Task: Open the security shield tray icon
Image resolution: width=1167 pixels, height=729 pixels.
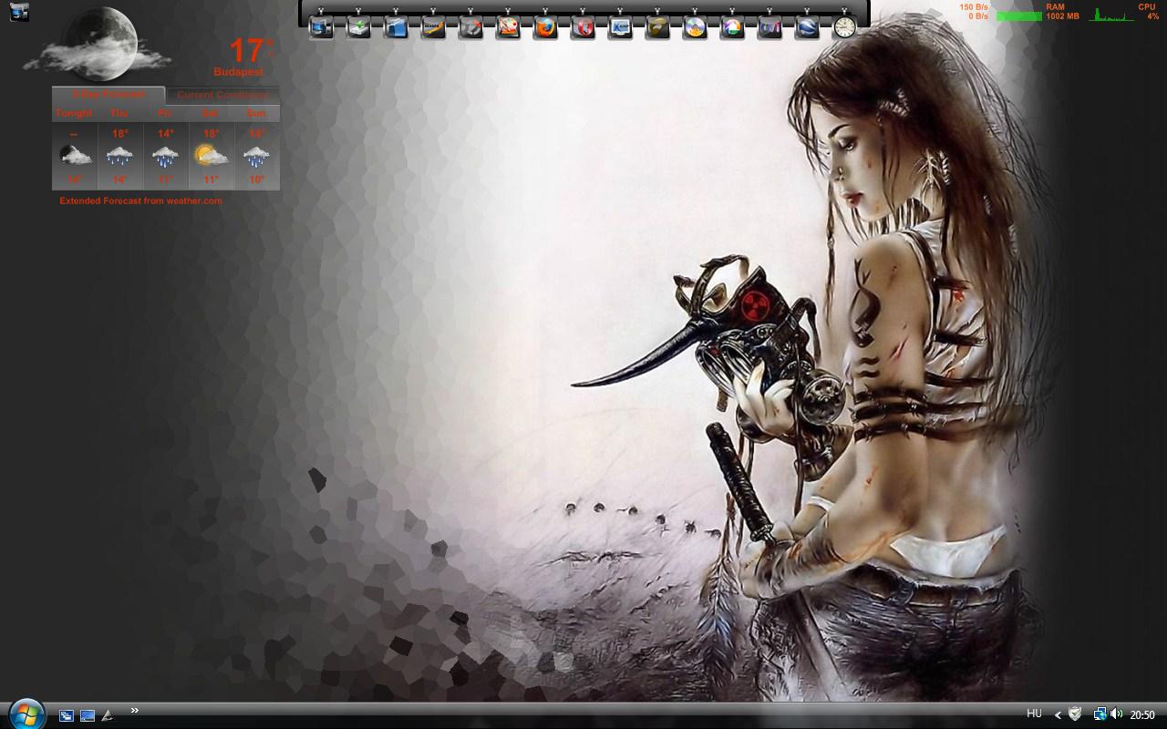Action: pos(1076,714)
